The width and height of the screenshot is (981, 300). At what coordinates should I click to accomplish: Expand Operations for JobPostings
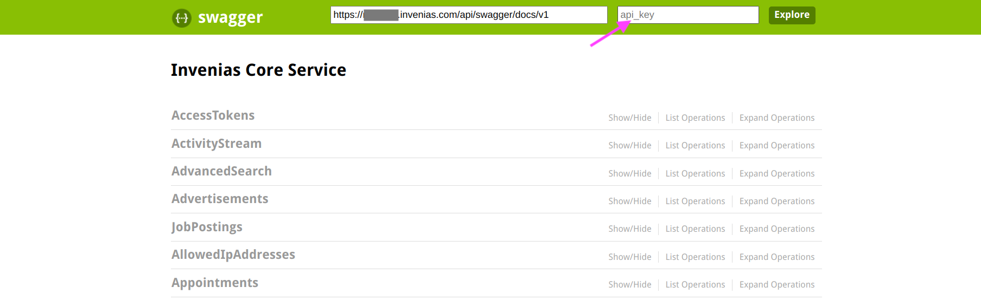[x=777, y=229]
